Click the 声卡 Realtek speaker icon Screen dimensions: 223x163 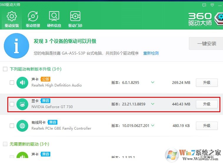[x=22, y=82]
